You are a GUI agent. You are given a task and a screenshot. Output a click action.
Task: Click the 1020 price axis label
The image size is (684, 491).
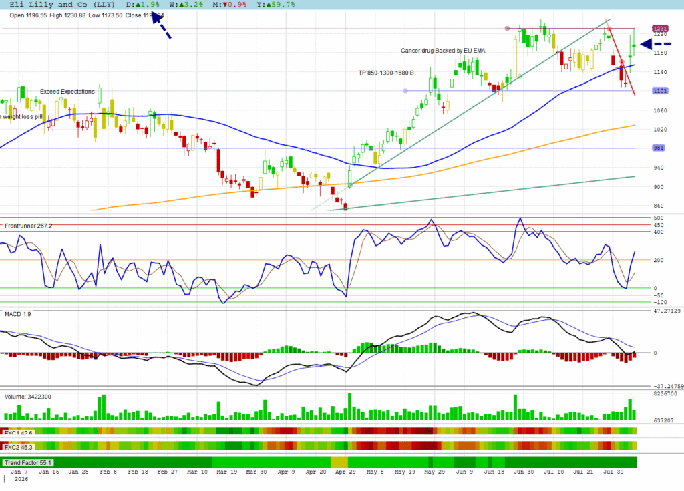coord(660,129)
